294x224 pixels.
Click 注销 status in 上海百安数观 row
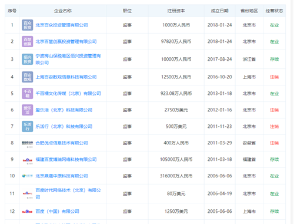coord(274,77)
